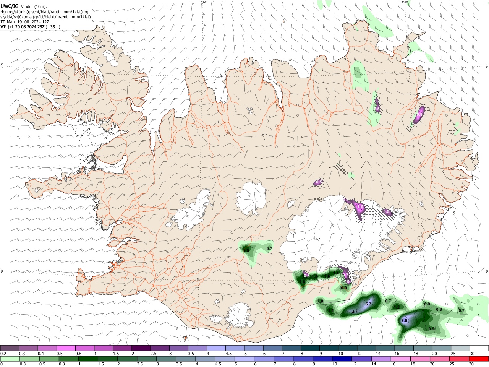Click the 1.2 value in the green offshore rain
The image size is (489, 367).
click(397, 307)
